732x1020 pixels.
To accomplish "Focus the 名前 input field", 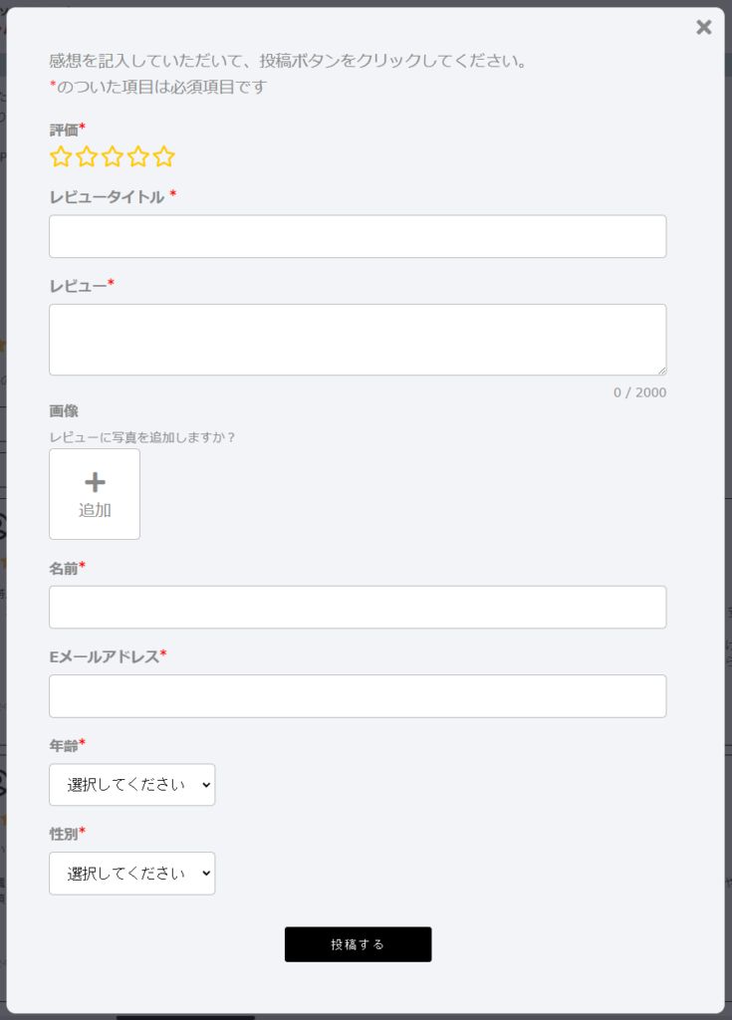I will click(358, 607).
